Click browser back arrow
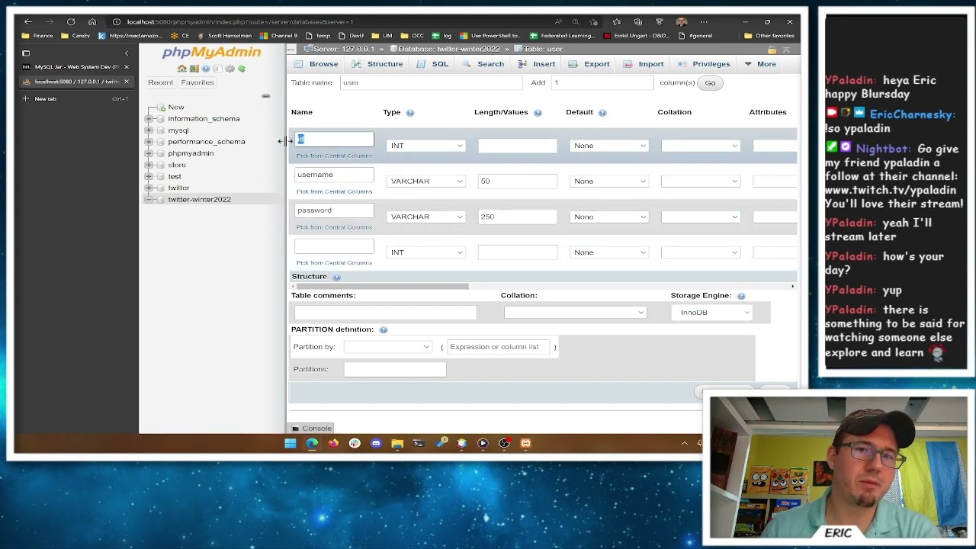 point(28,21)
